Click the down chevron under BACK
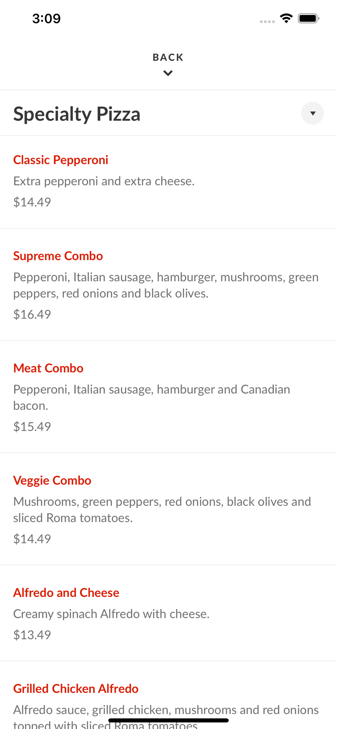Viewport: 337px width, 729px height. point(168,73)
